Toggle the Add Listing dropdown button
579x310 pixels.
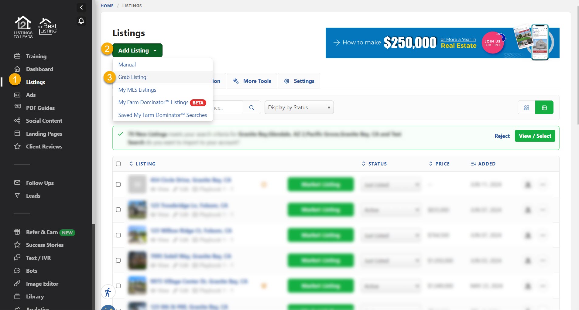[x=137, y=50]
